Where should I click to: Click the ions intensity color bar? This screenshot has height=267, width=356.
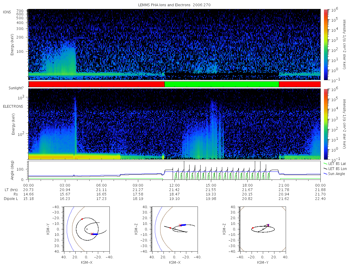pyautogui.click(x=325, y=44)
